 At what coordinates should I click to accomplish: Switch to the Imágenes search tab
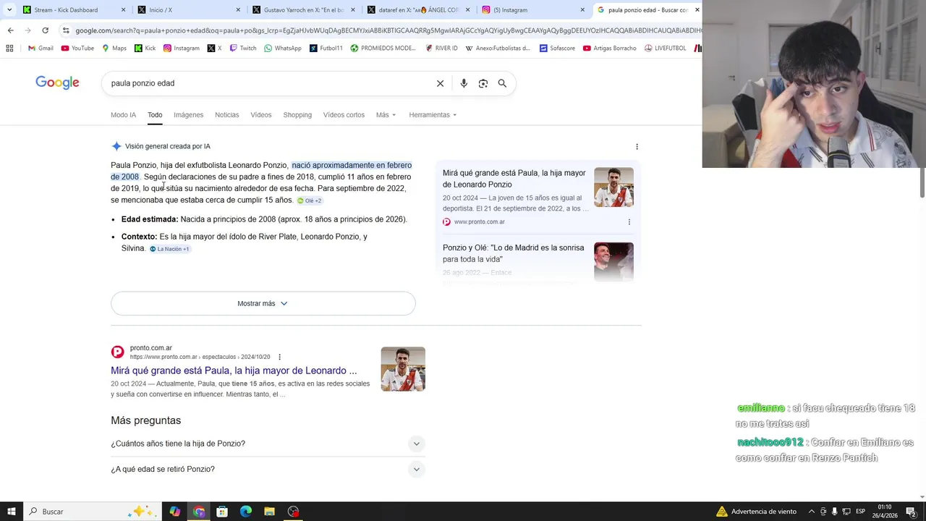click(x=188, y=115)
